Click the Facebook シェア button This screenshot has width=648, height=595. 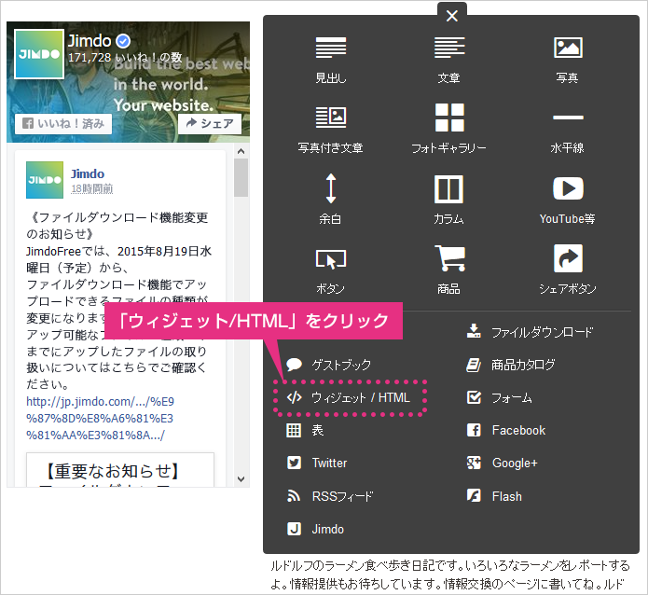(210, 123)
